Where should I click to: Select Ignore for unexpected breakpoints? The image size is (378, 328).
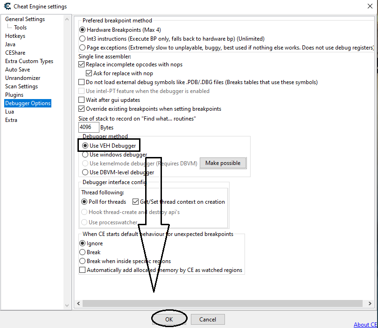[91, 243]
